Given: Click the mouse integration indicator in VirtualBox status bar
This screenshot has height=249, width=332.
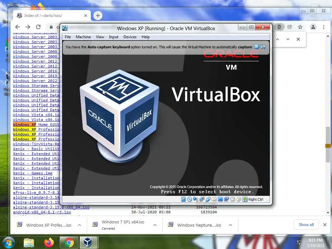Looking at the screenshot, I should click(x=239, y=199).
